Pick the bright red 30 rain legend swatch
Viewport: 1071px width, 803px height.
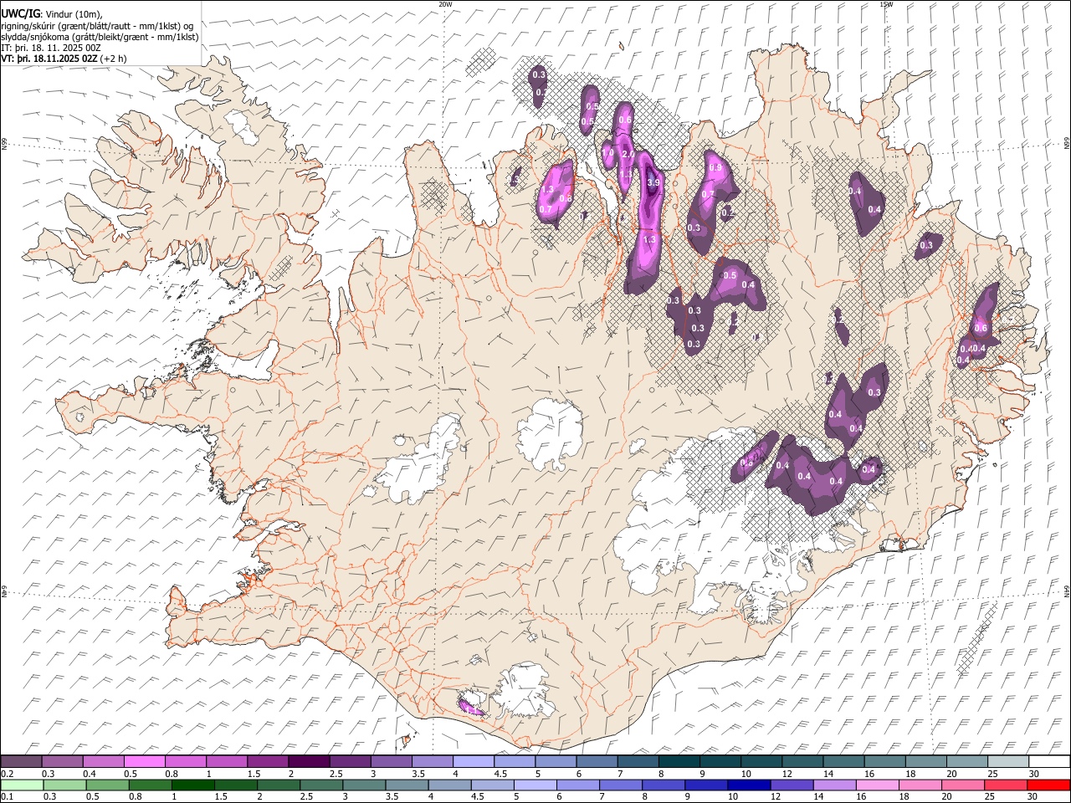[x=1049, y=785]
